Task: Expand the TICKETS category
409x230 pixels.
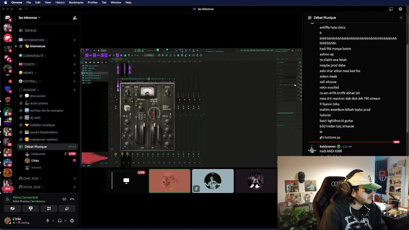Action: [x=28, y=64]
